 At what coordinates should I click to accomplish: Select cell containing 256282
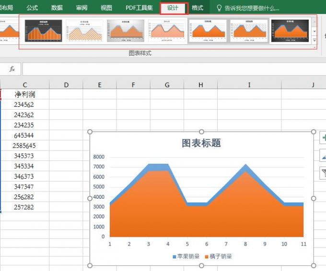click(x=25, y=197)
